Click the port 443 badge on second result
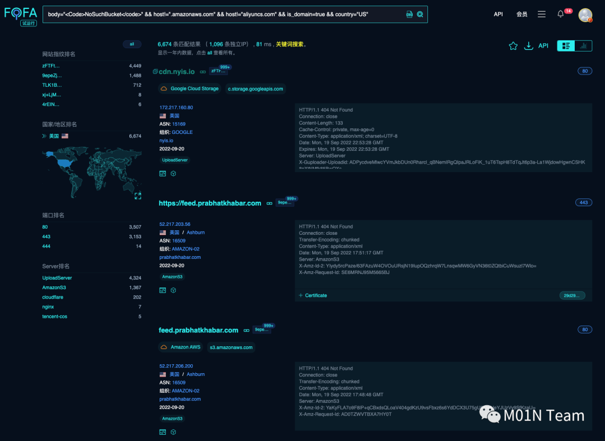Image resolution: width=605 pixels, height=441 pixels. point(583,202)
